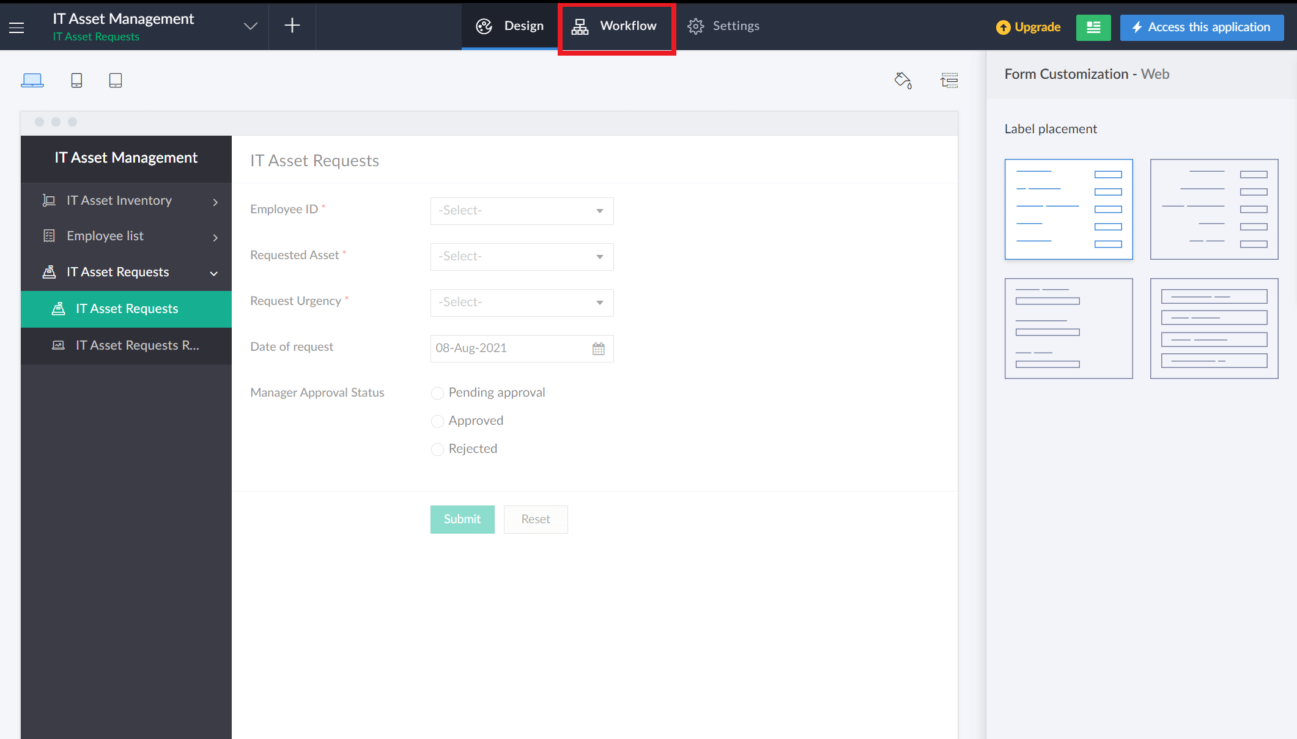Select the left-aligned label placement style

point(1068,209)
